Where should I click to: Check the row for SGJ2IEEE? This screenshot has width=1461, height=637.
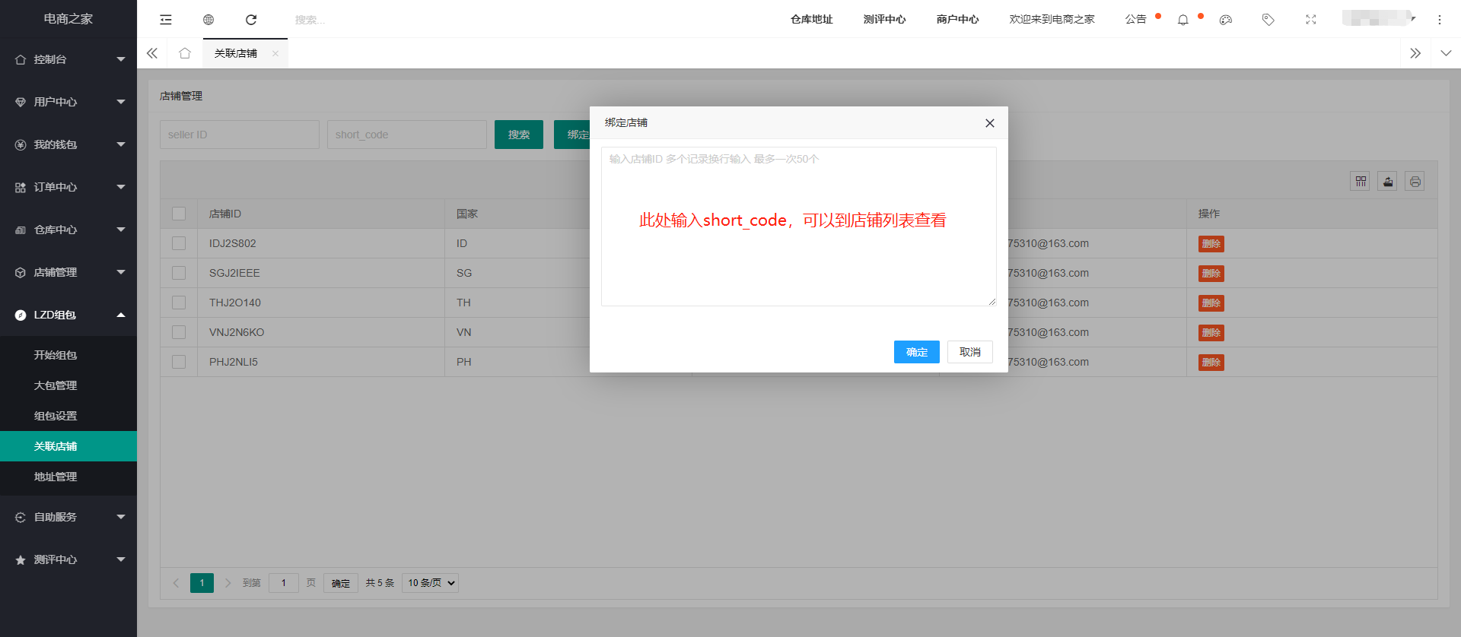[179, 273]
